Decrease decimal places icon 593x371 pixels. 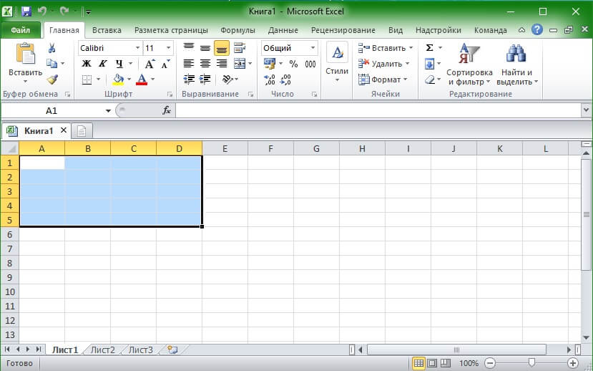[285, 79]
